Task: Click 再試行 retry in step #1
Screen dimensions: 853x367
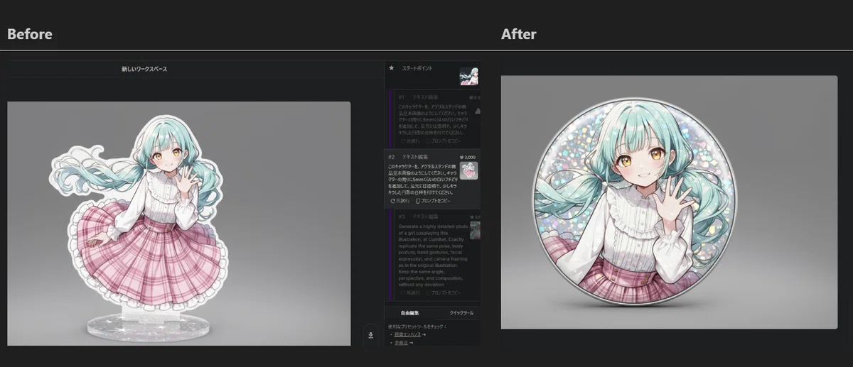Action: click(x=410, y=140)
